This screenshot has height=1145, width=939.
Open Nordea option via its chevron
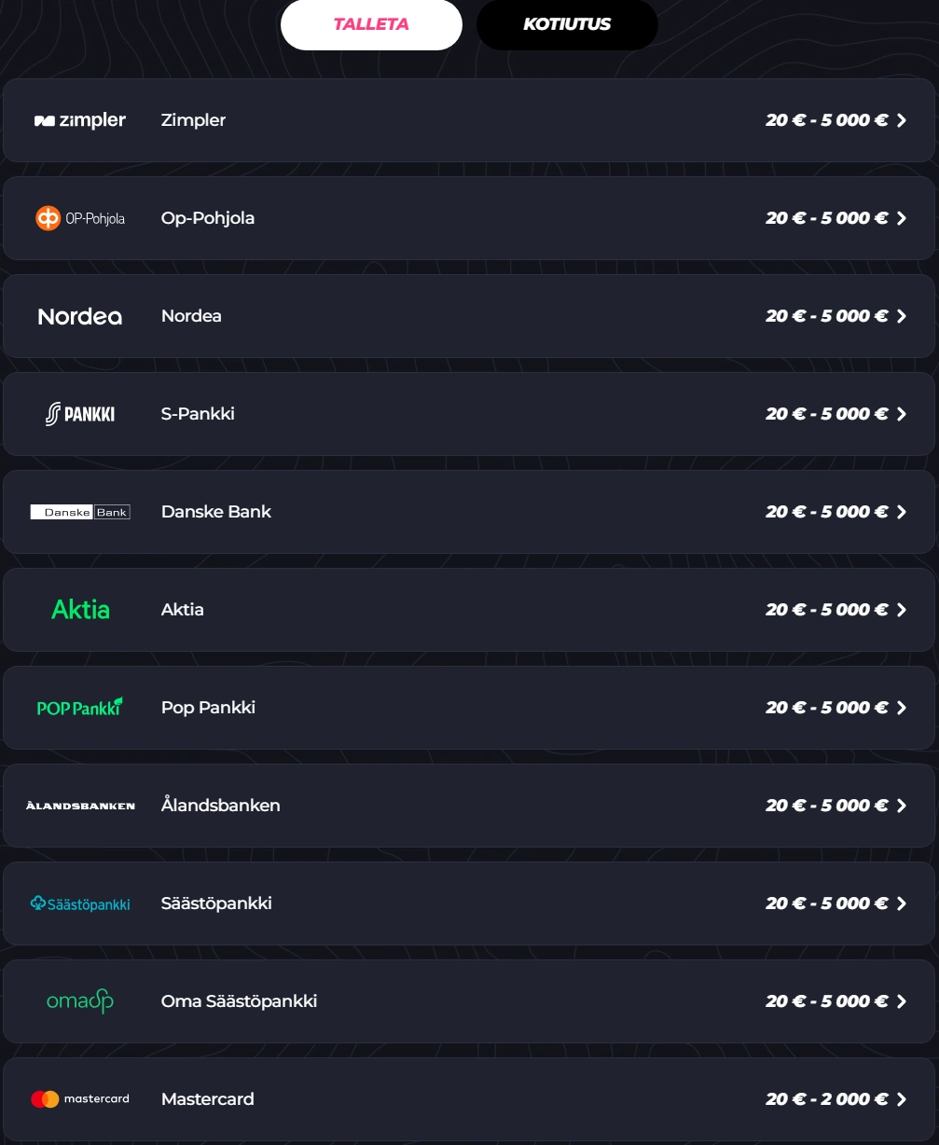click(x=901, y=316)
